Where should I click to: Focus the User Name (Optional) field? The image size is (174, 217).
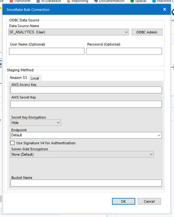pyautogui.click(x=47, y=51)
